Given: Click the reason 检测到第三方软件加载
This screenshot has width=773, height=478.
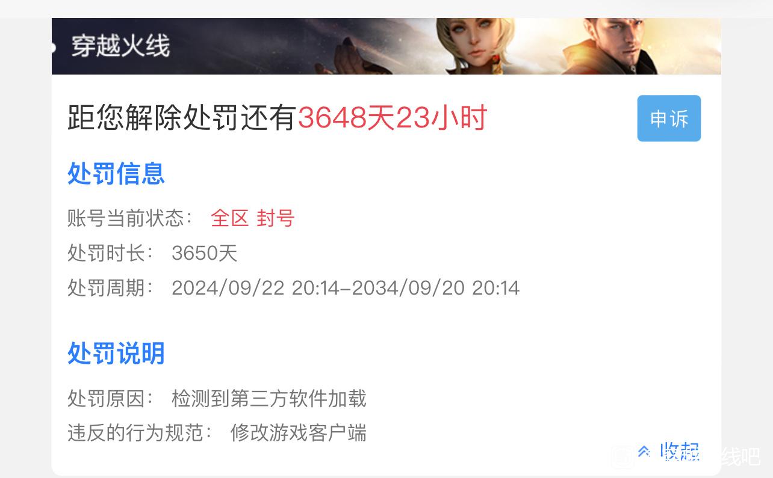Looking at the screenshot, I should 269,399.
